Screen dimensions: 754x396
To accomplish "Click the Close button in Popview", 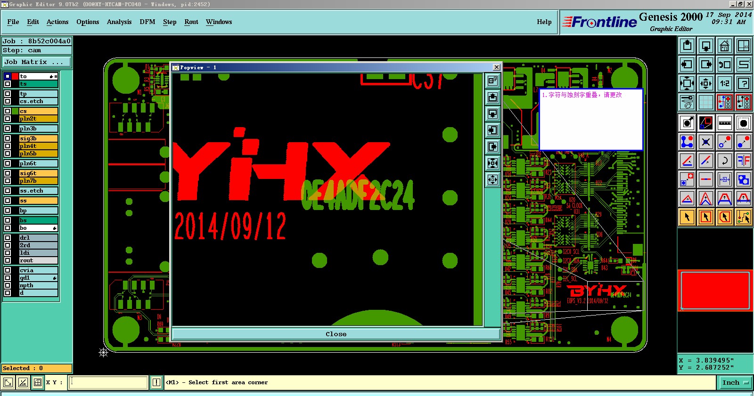I will 336,334.
